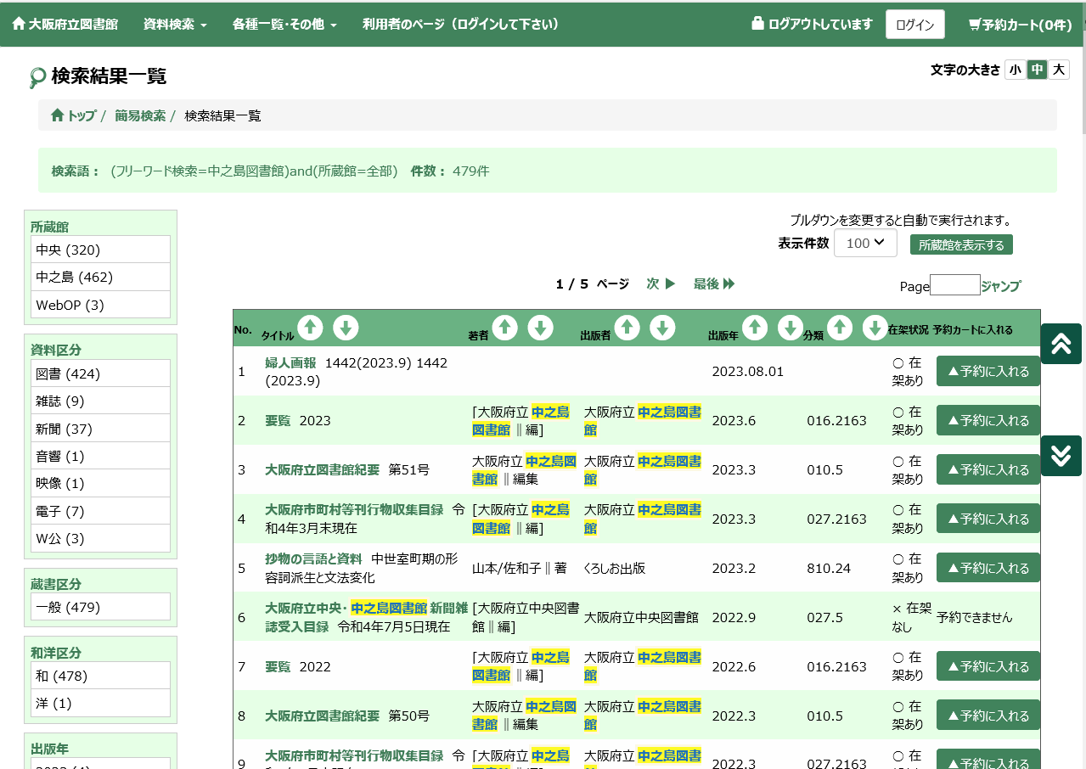Open the 各種一覧・その他 dropdown menu

pyautogui.click(x=284, y=25)
